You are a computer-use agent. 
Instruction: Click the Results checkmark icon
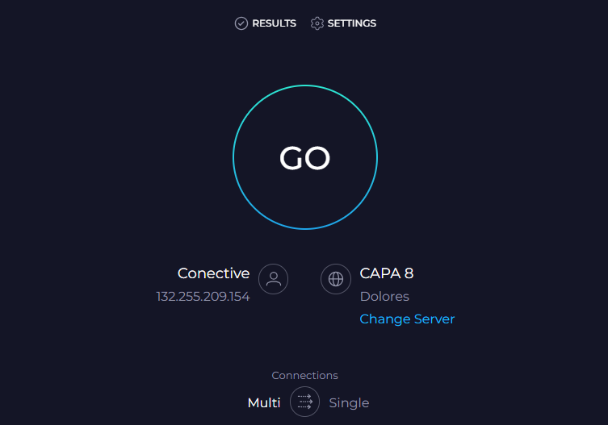(x=241, y=23)
